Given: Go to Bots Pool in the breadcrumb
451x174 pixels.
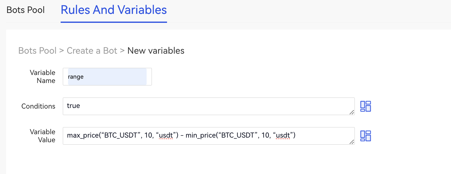Looking at the screenshot, I should pyautogui.click(x=37, y=51).
